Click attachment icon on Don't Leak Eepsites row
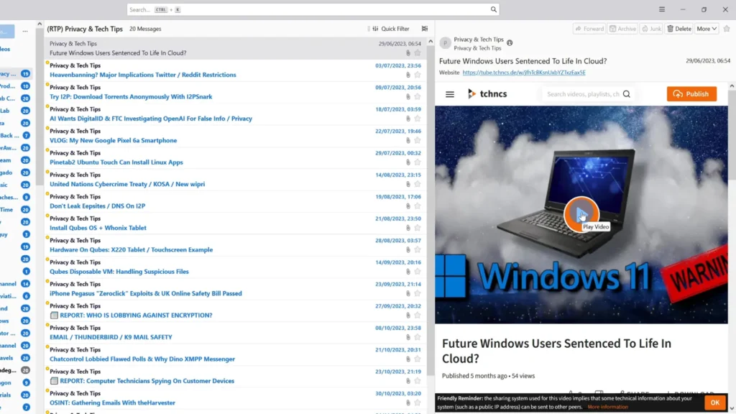Image resolution: width=736 pixels, height=414 pixels. tap(408, 206)
